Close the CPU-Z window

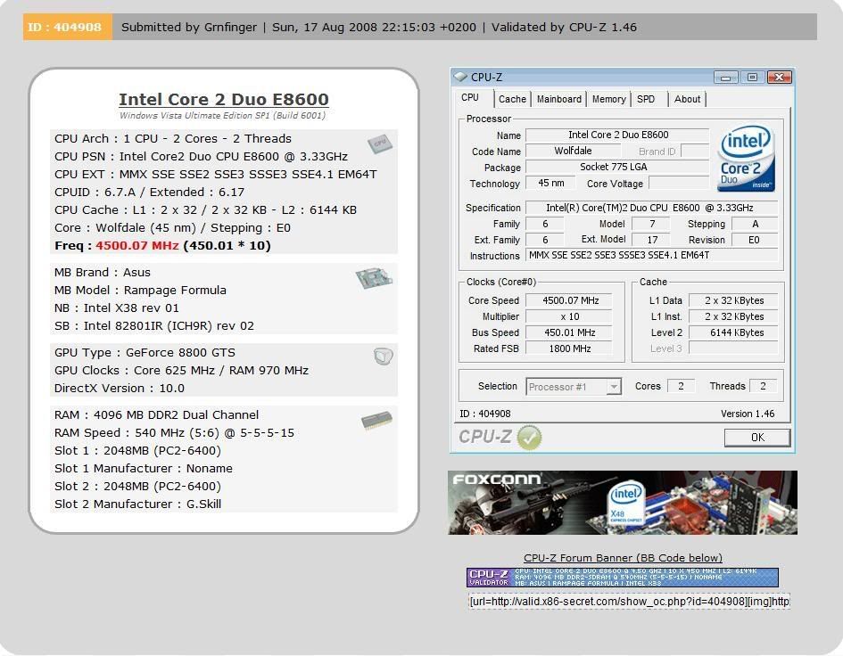point(779,78)
